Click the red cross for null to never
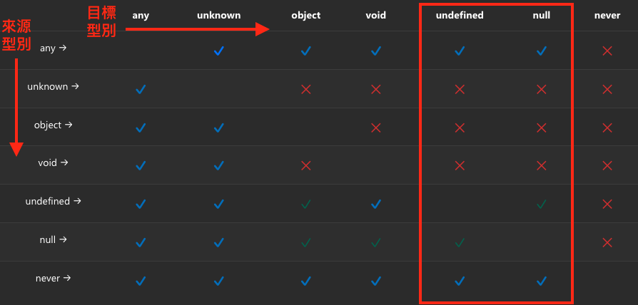The width and height of the screenshot is (638, 305). [607, 243]
